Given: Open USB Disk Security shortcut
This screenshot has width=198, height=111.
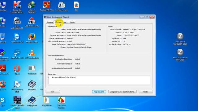Looking at the screenshot, I should (32, 22).
